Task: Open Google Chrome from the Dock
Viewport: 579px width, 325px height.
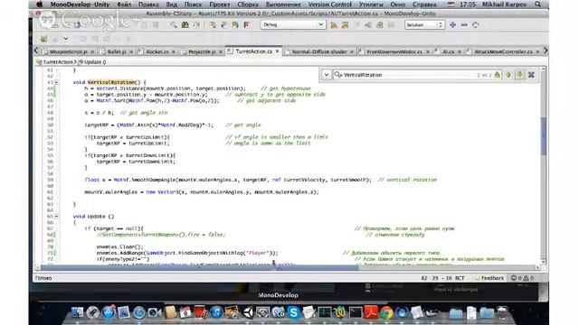Action: point(386,312)
